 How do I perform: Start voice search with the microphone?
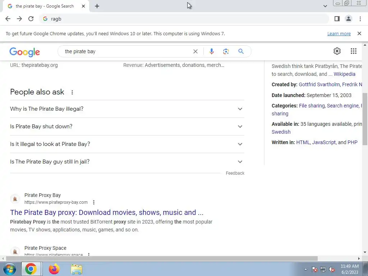(x=211, y=51)
